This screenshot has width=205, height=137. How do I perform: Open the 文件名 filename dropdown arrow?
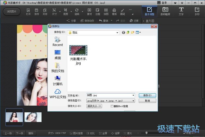133,95
